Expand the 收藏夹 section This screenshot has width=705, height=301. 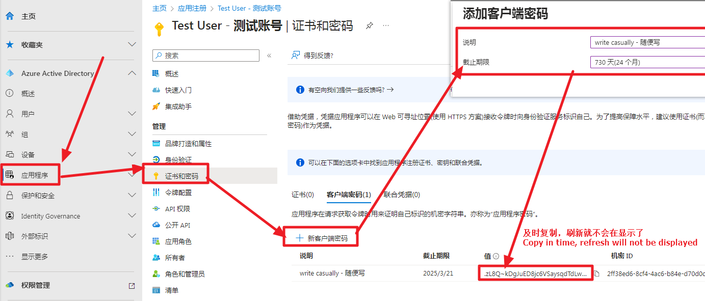132,45
